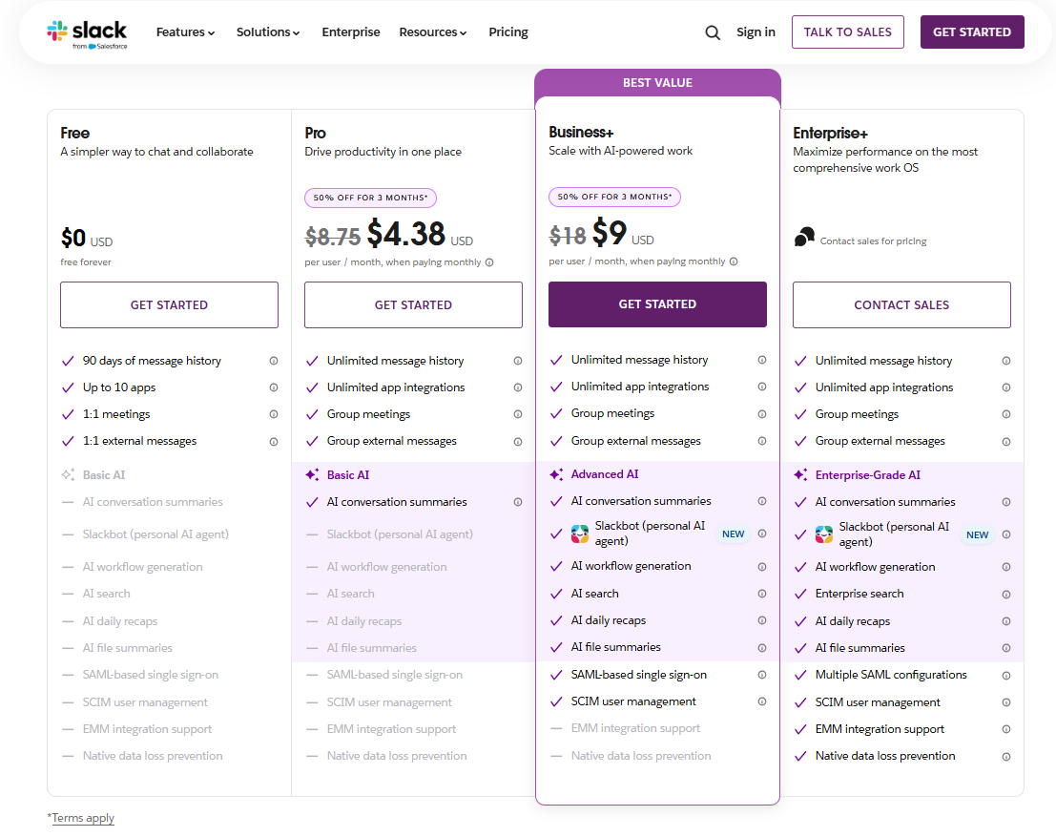Viewport: 1056px width, 837px height.
Task: Open the Terms apply link
Action: pyautogui.click(x=83, y=818)
